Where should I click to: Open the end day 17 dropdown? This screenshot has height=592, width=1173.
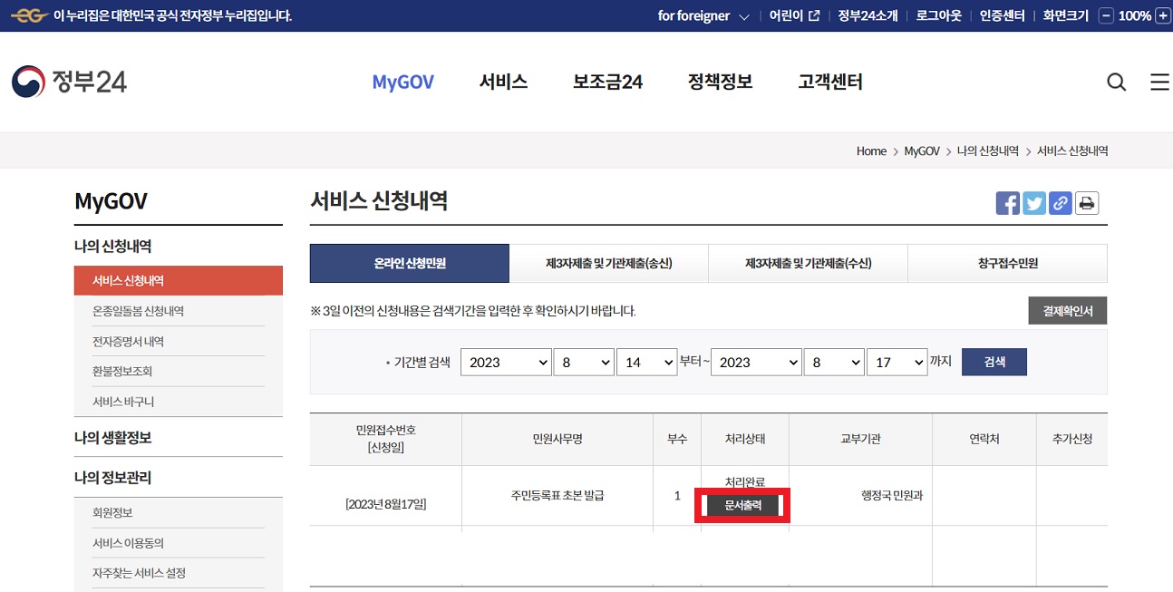897,362
